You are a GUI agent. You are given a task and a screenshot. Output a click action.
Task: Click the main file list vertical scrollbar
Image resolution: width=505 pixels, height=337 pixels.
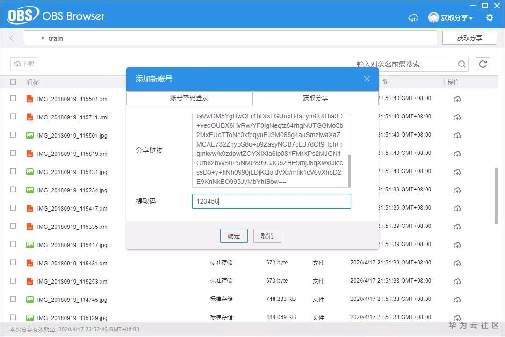coord(496,196)
